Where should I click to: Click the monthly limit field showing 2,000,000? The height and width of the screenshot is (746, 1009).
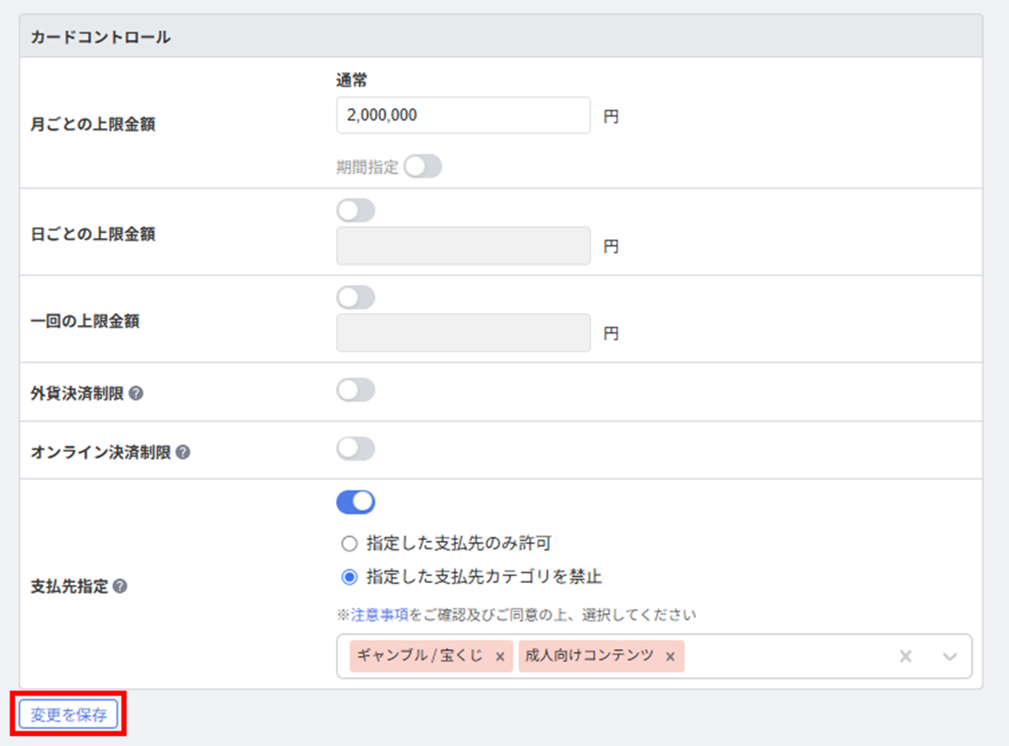463,115
